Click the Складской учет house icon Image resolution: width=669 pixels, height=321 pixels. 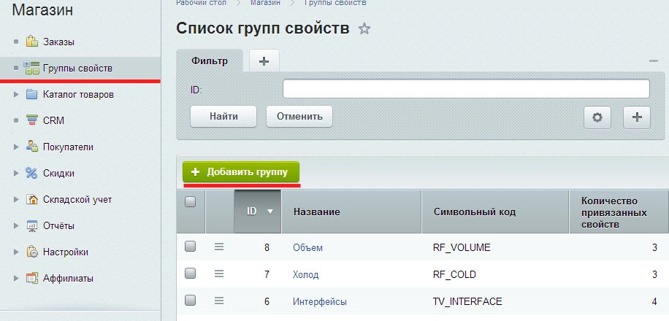click(32, 199)
